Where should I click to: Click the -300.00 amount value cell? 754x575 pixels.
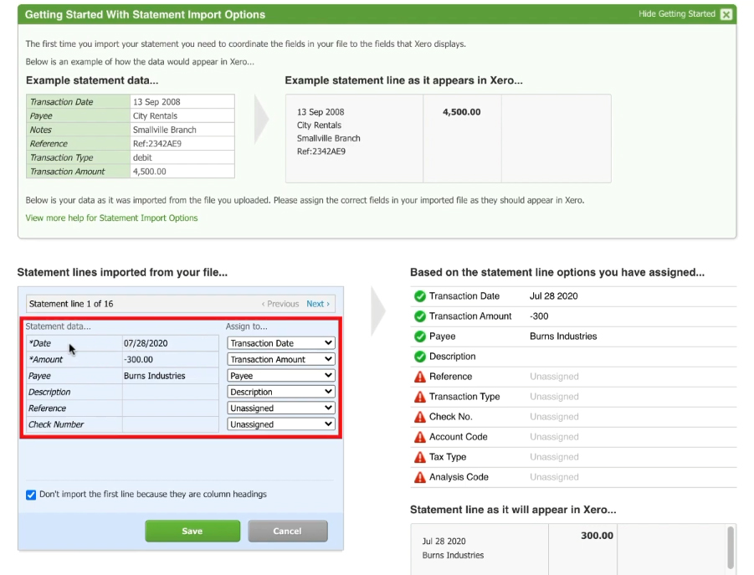171,360
